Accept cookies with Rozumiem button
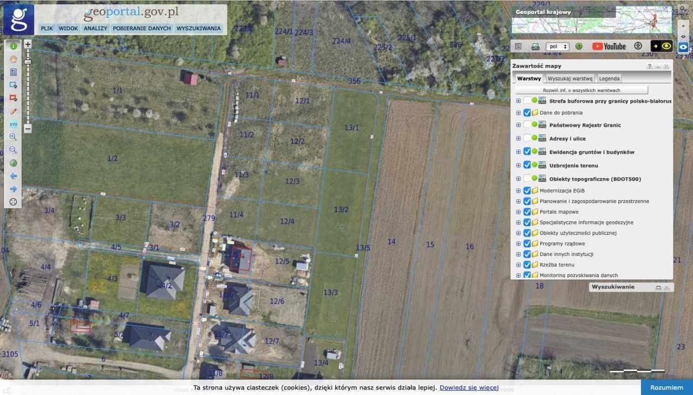Screen dimensions: 693x395 tap(667, 387)
